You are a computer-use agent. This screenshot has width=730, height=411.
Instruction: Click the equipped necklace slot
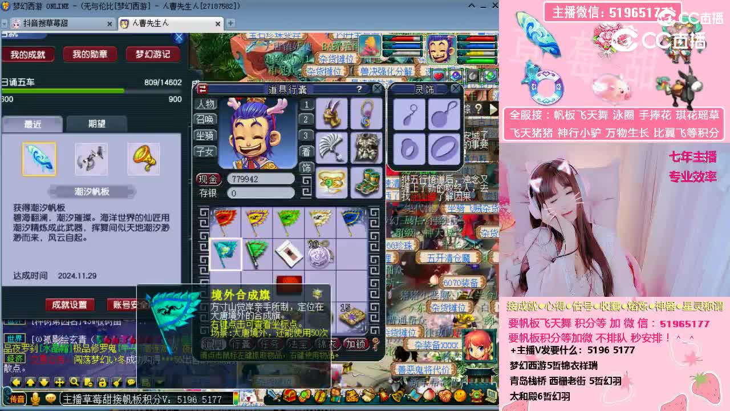366,114
